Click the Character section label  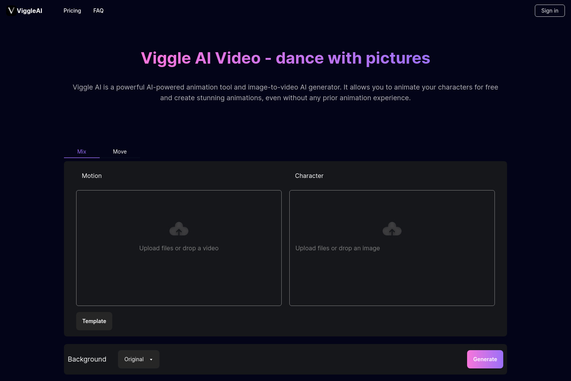pos(309,176)
